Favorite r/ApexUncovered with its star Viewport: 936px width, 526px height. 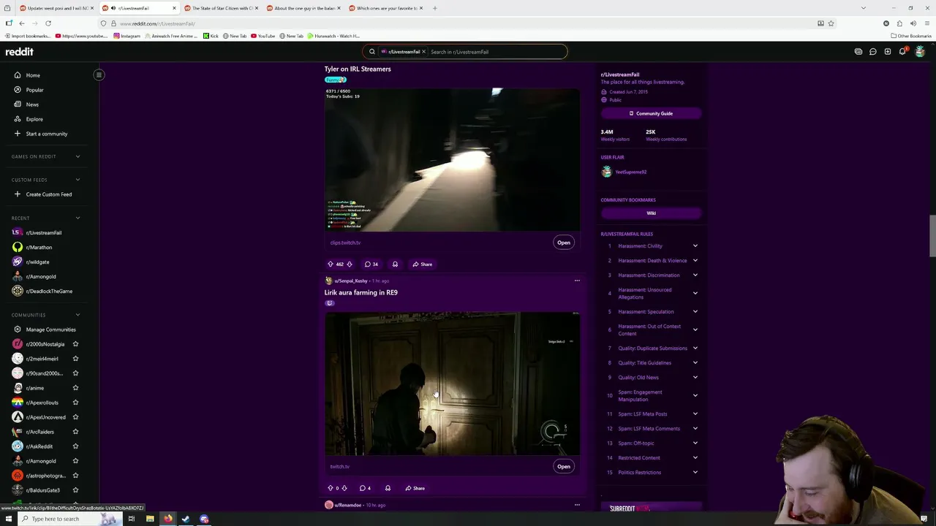tap(75, 417)
